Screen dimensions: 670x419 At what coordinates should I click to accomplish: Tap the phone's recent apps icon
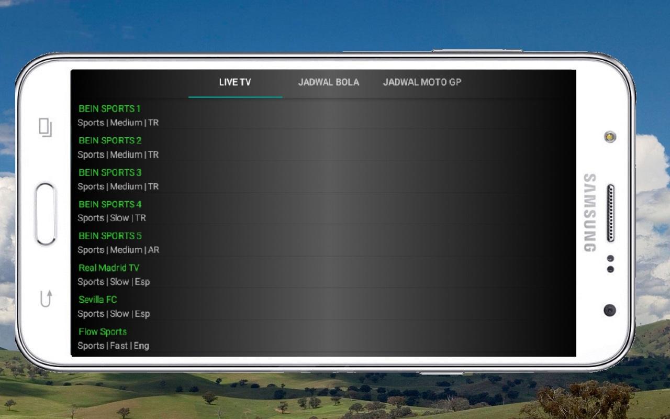[x=46, y=128]
